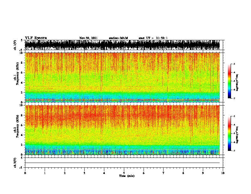The width and height of the screenshot is (251, 194).
Task: Click the "3" tick on the Time axis
Action: 84,173
